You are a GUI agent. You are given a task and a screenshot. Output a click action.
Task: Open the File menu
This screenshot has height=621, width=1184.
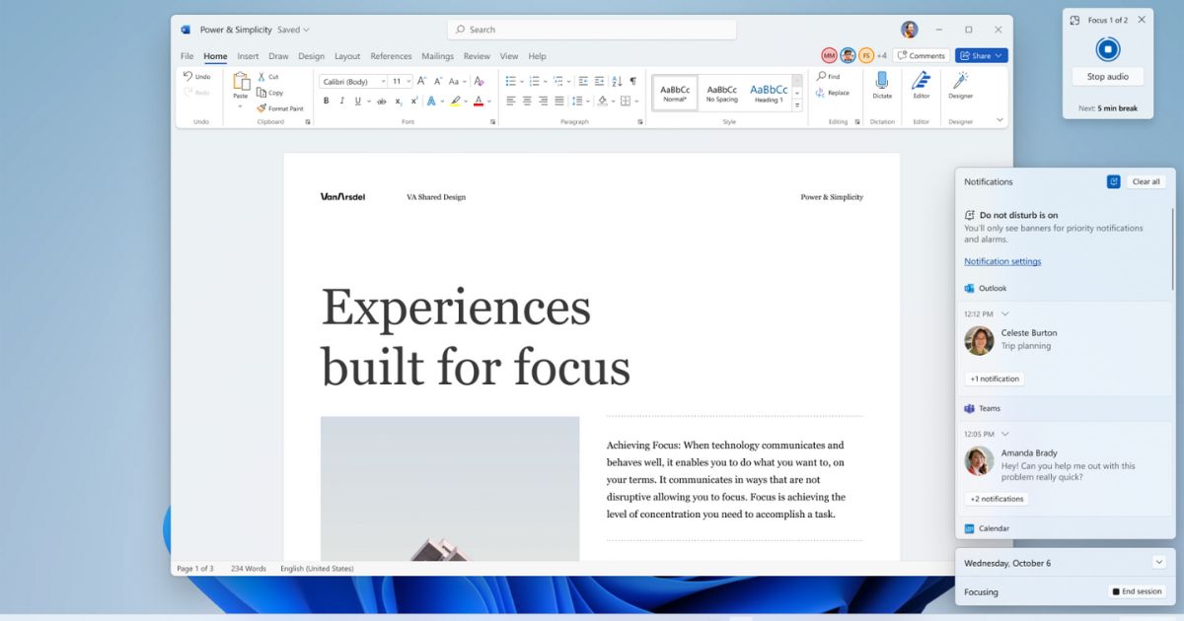click(186, 56)
